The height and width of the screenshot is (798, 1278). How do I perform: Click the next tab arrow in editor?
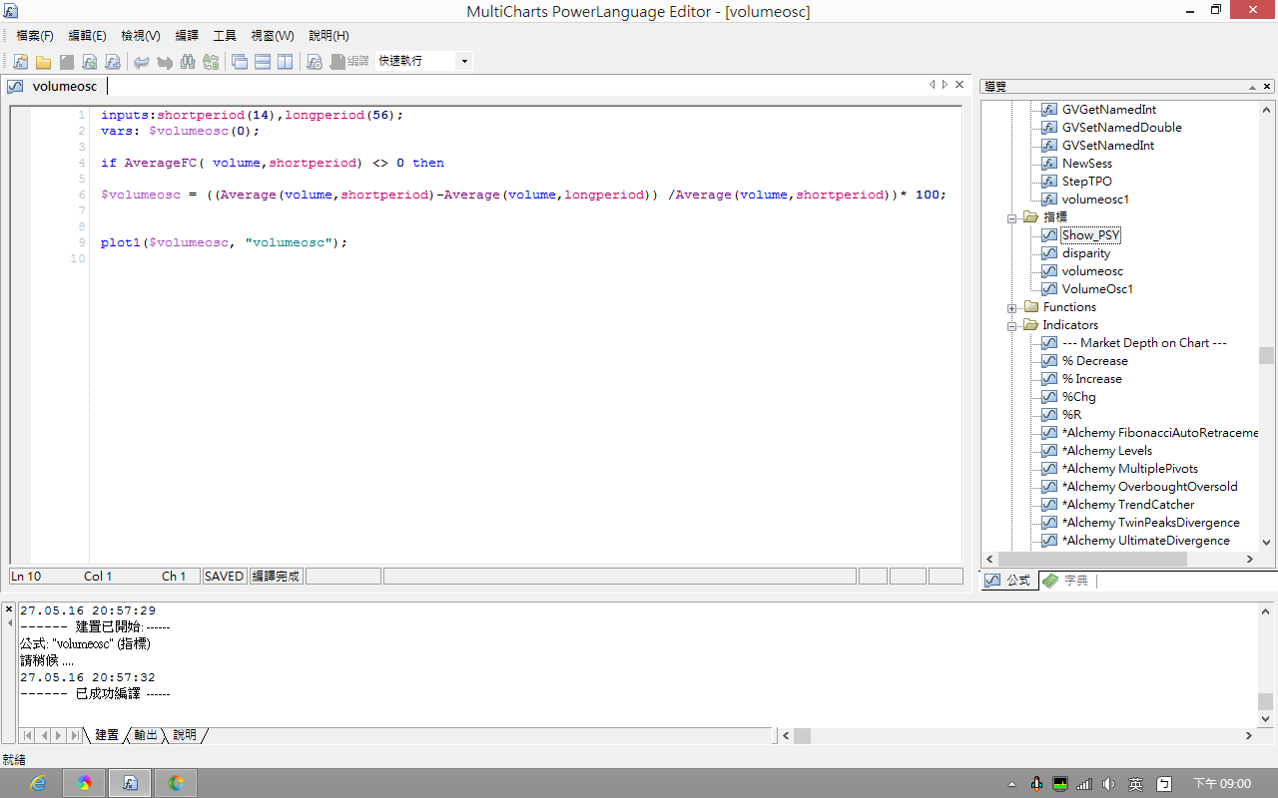(x=946, y=85)
